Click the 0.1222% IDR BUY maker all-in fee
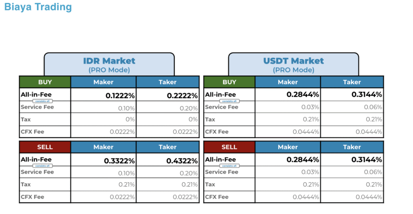 click(120, 96)
